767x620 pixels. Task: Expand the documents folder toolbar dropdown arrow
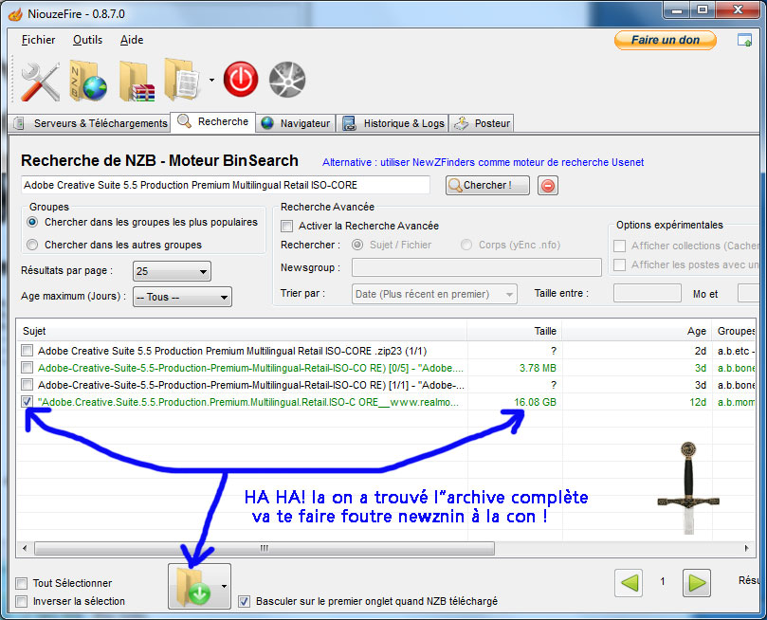coord(211,80)
